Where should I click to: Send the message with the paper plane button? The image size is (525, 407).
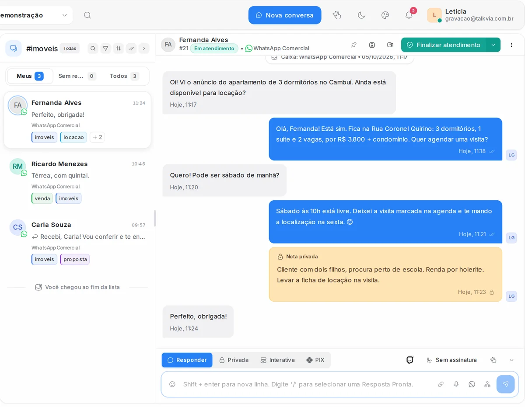click(x=505, y=384)
